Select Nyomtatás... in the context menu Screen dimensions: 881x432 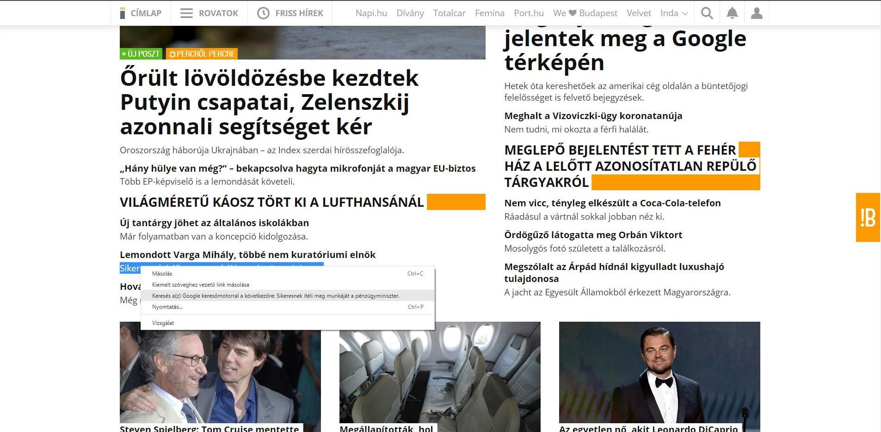(x=288, y=307)
